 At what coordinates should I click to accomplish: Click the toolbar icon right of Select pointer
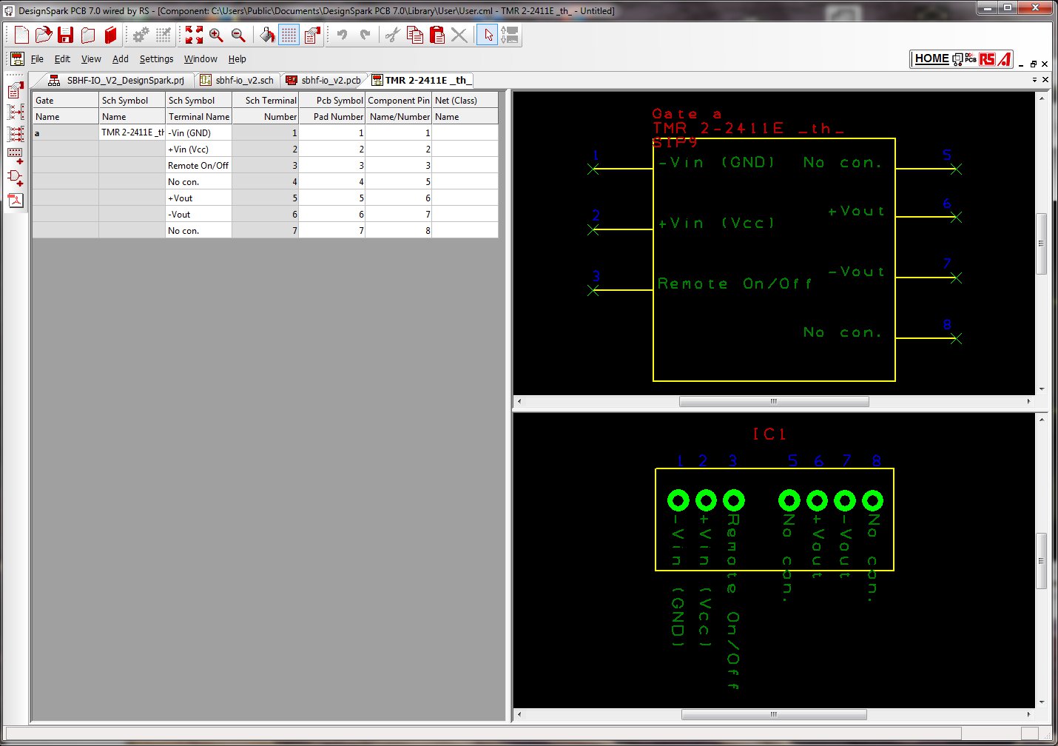pos(510,35)
